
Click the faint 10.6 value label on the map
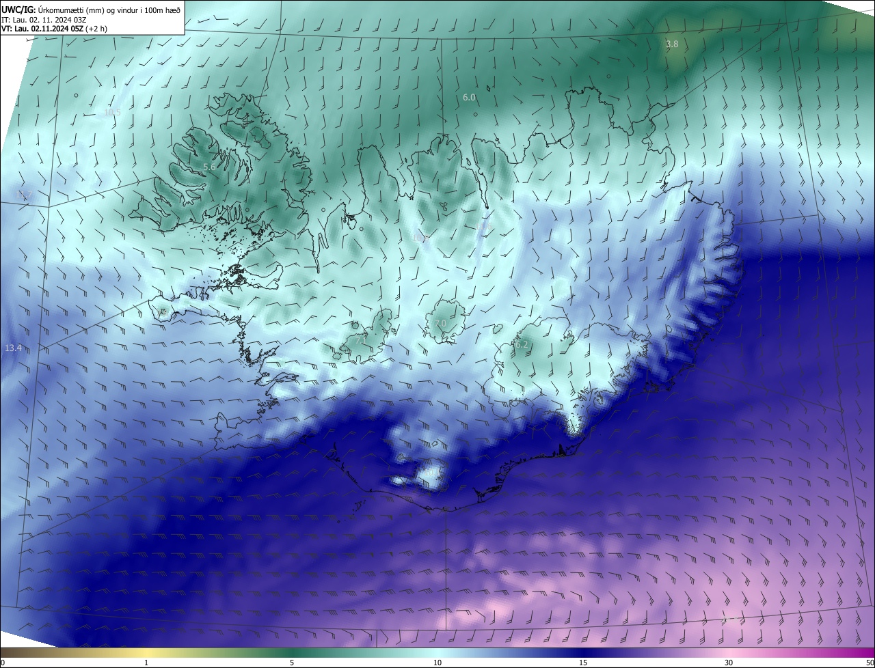420,238
